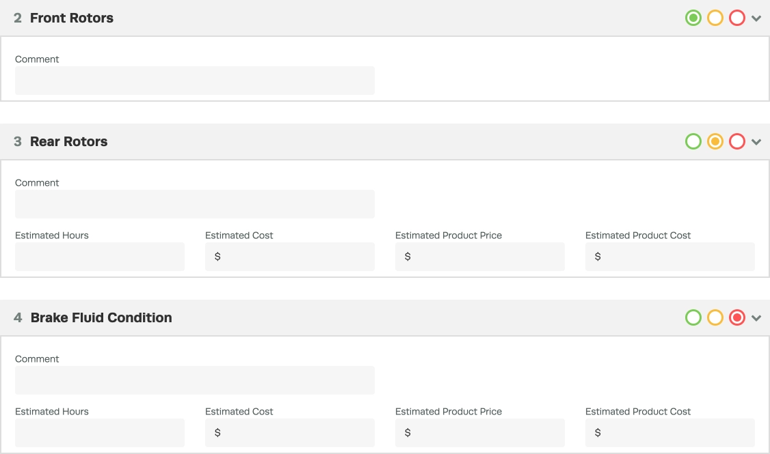
Task: Collapse the Rear Rotors section chevron
Action: pos(756,142)
